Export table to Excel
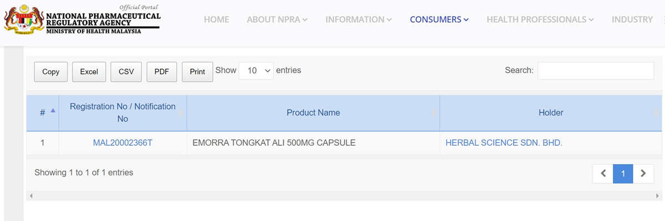The image size is (665, 221). (89, 72)
